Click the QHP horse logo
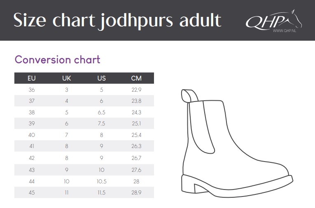315x208 pixels. 273,21
